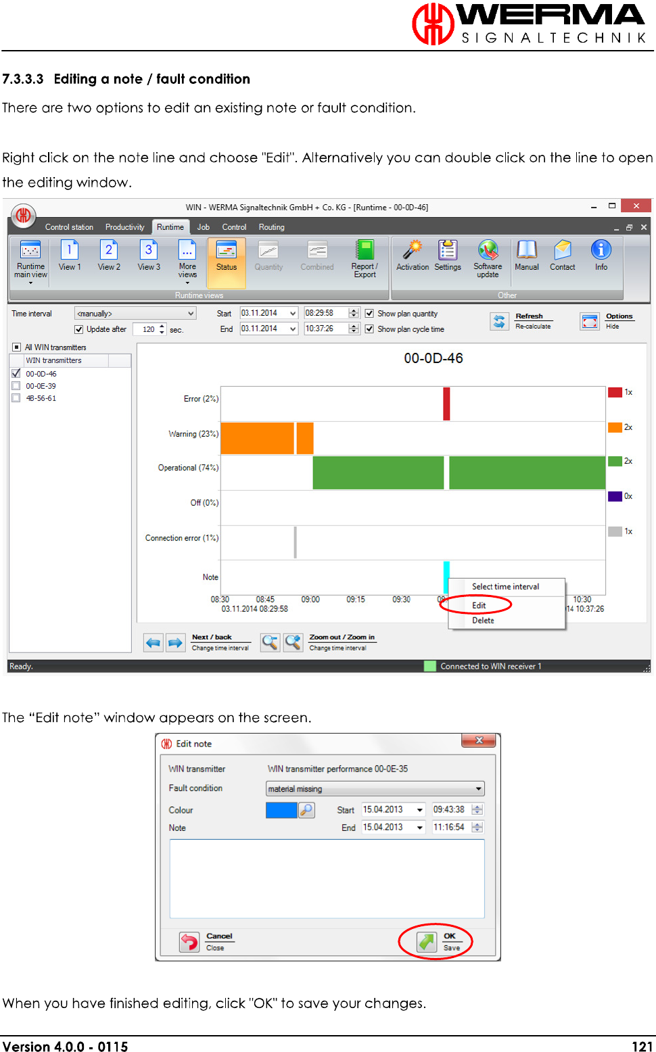This screenshot has height=1052, width=656.
Task: Toggle the Update after checkbox
Action: click(79, 329)
